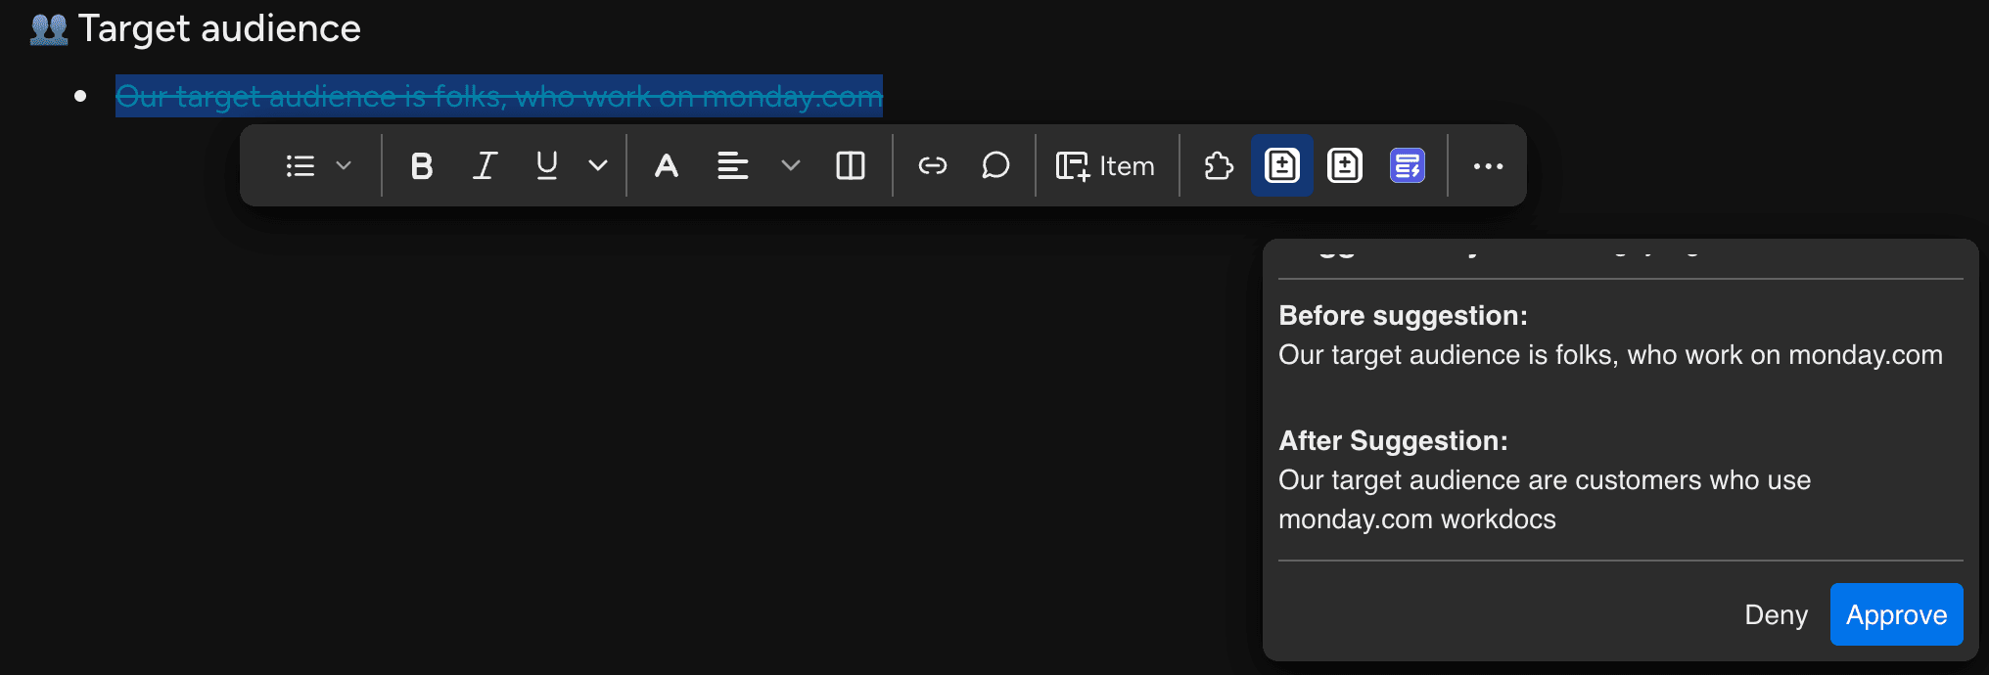Click the 'Before suggestion:' label
The height and width of the screenshot is (675, 1989).
(x=1403, y=316)
